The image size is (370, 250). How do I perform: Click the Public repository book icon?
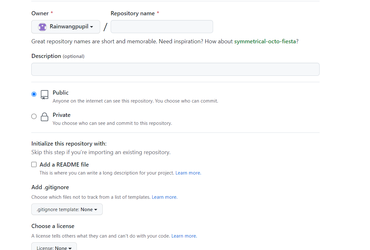[x=44, y=95]
